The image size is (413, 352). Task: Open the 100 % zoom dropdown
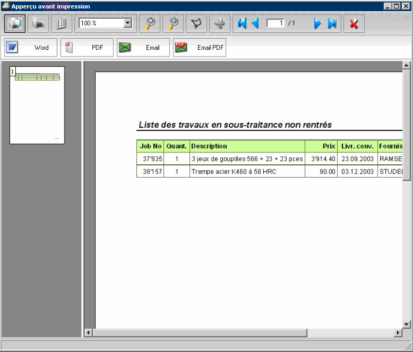pos(128,23)
